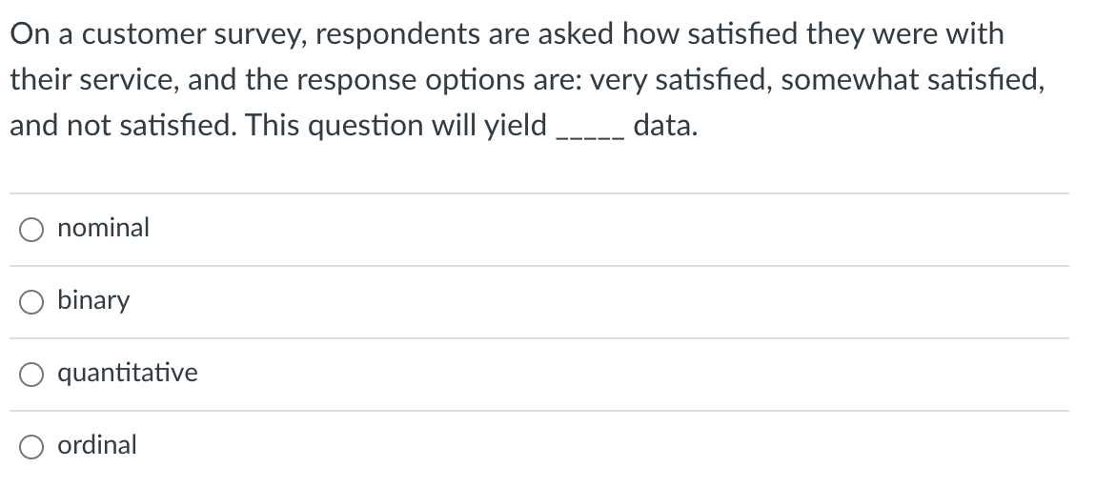1096x488 pixels.
Task: Pick the binary option circle
Action: click(x=31, y=302)
